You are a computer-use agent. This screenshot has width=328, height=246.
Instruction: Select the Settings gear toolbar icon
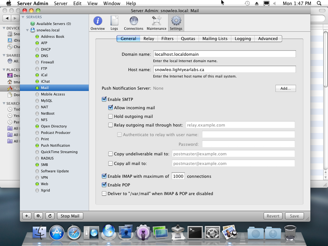coord(176,23)
